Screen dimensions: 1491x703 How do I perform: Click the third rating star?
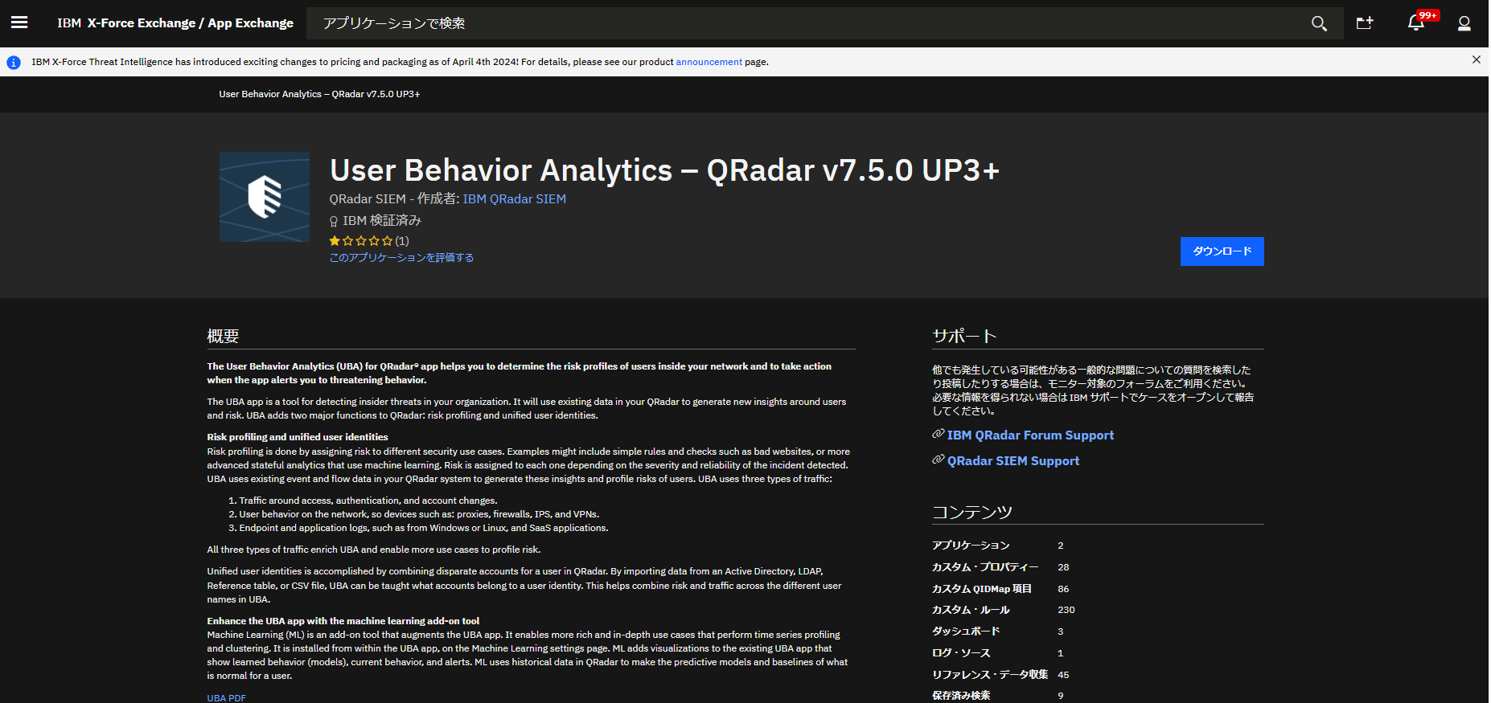click(361, 241)
